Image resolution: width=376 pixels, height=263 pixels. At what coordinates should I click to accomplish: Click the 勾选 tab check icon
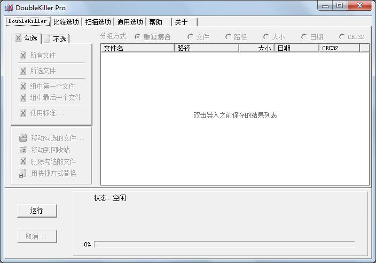18,38
